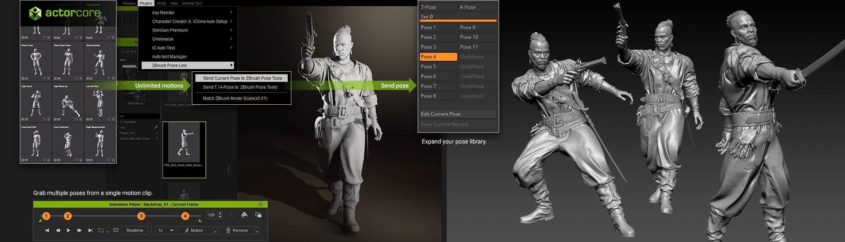Screen dimensions: 845x242
Task: Click the rewind double-arrow icon
Action: pyautogui.click(x=58, y=231)
